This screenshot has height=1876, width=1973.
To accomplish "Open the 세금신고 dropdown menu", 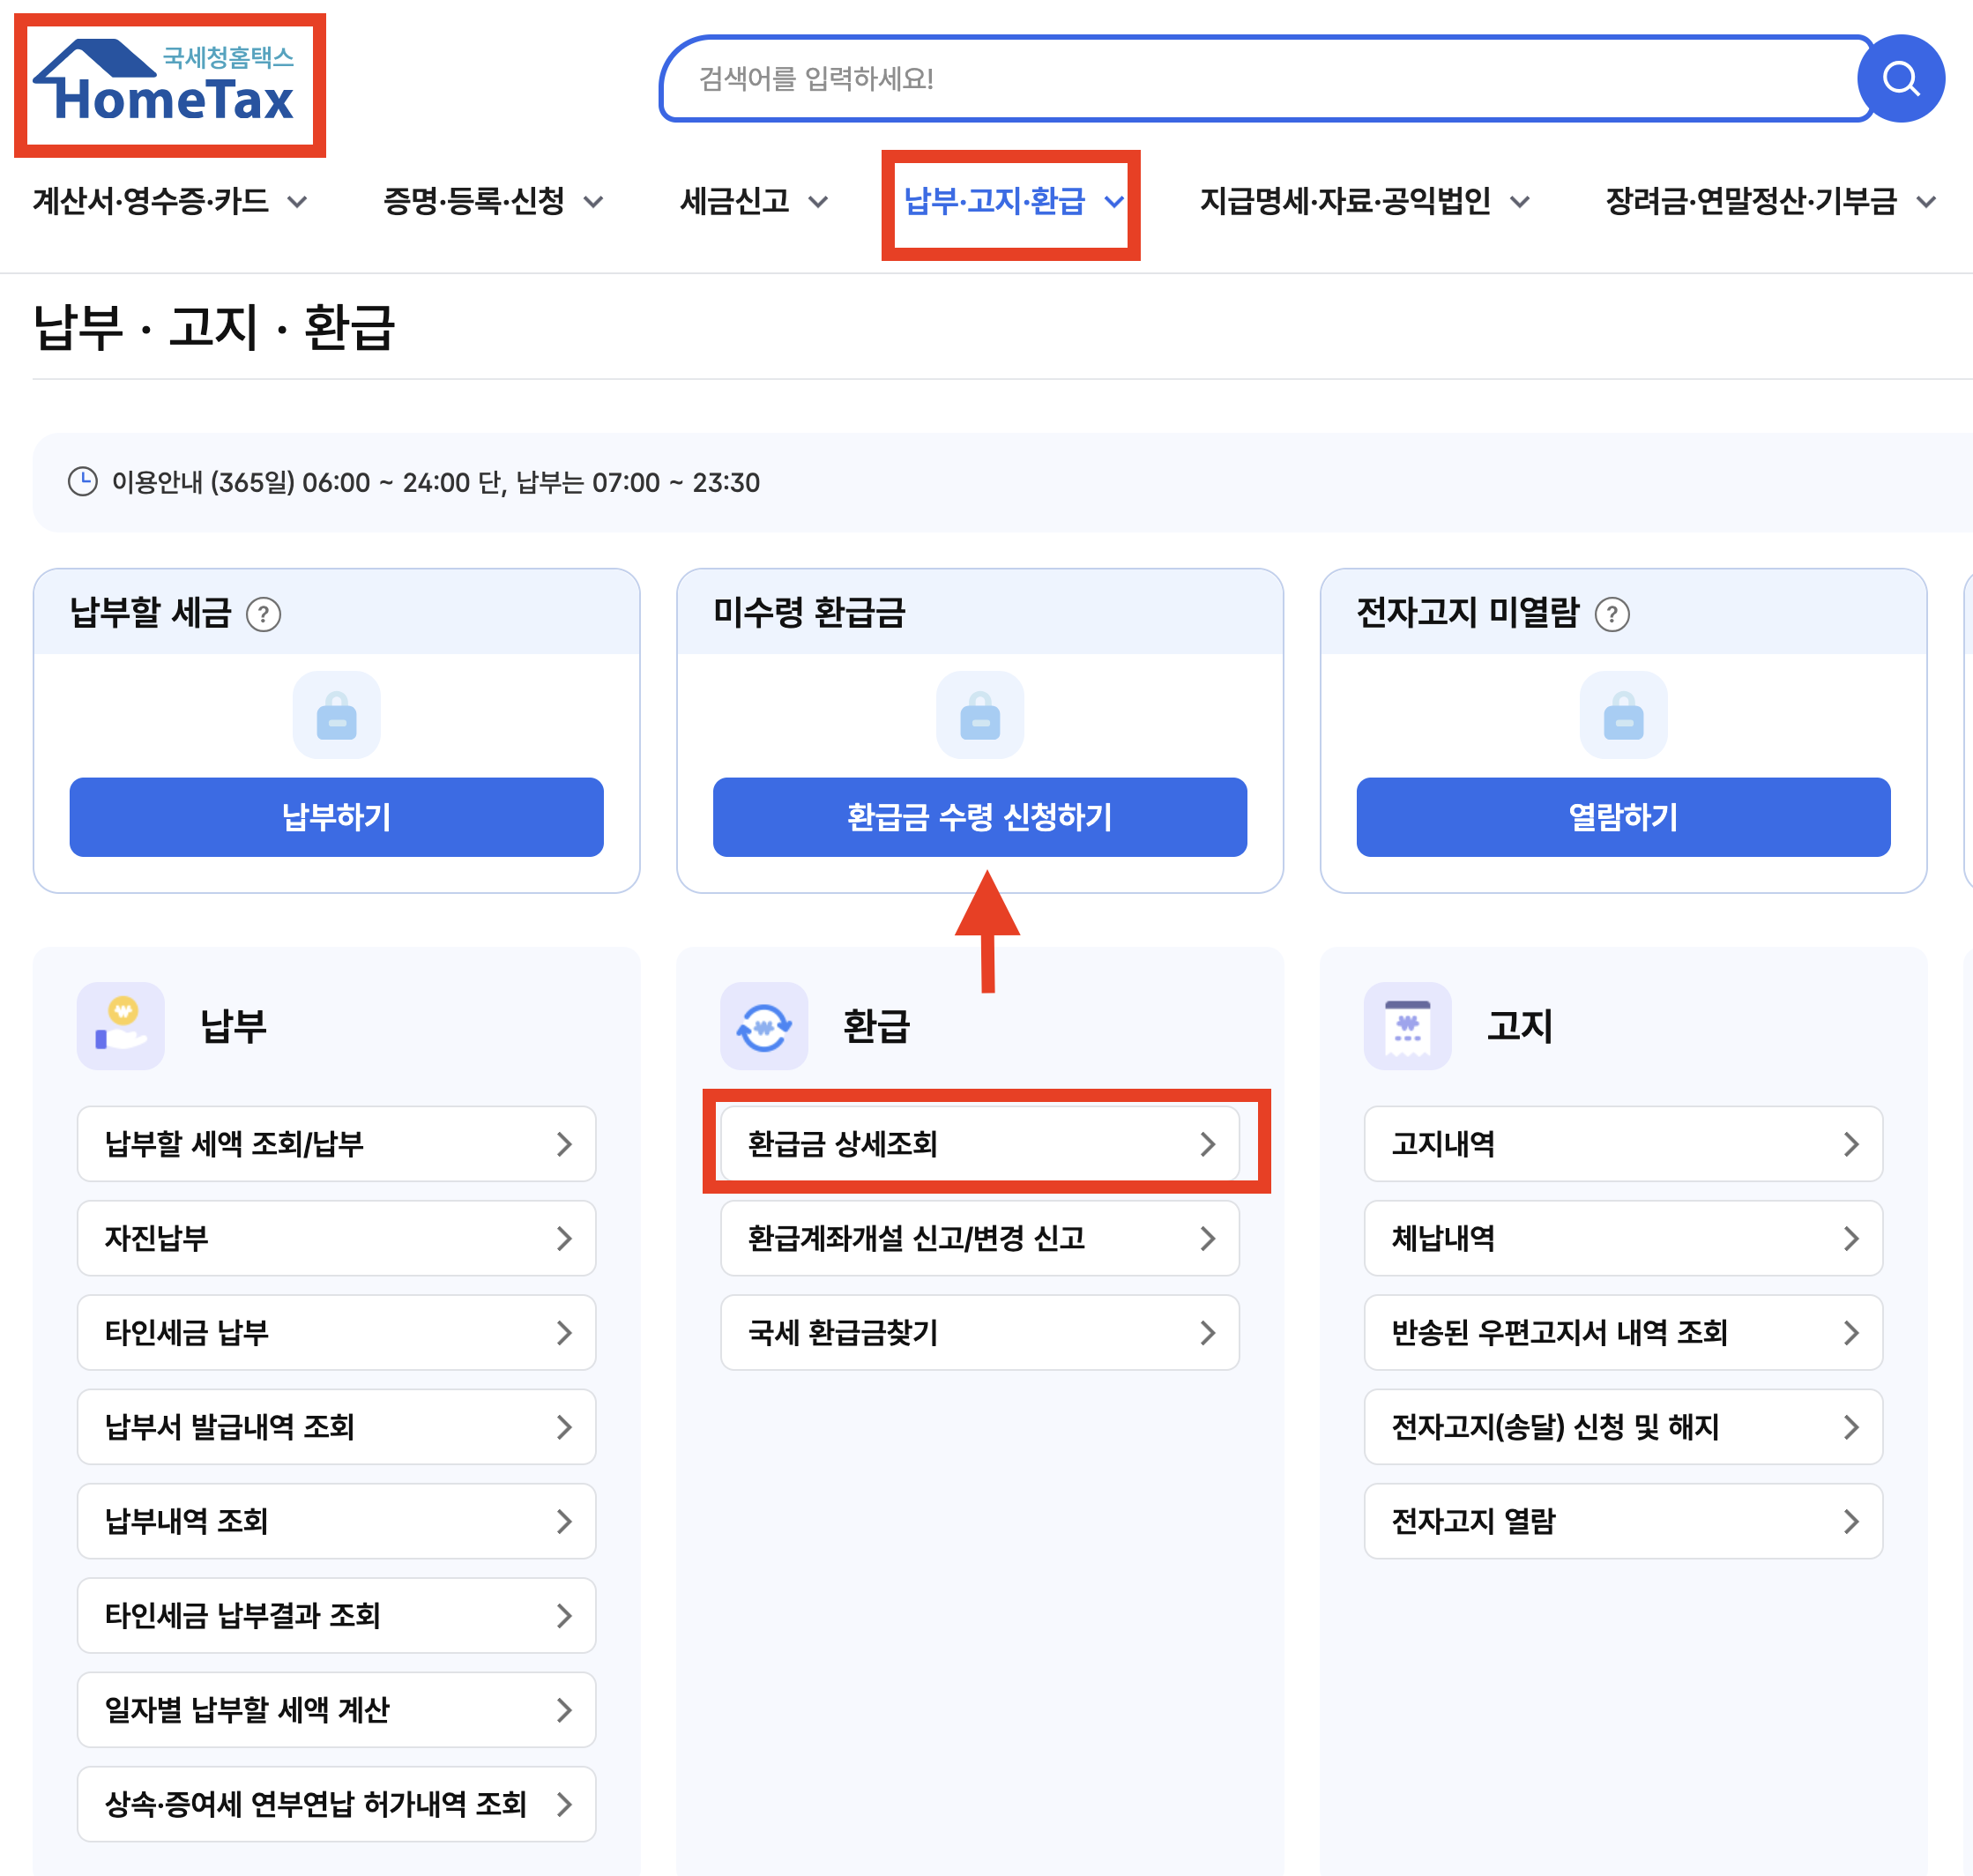I will tap(753, 202).
